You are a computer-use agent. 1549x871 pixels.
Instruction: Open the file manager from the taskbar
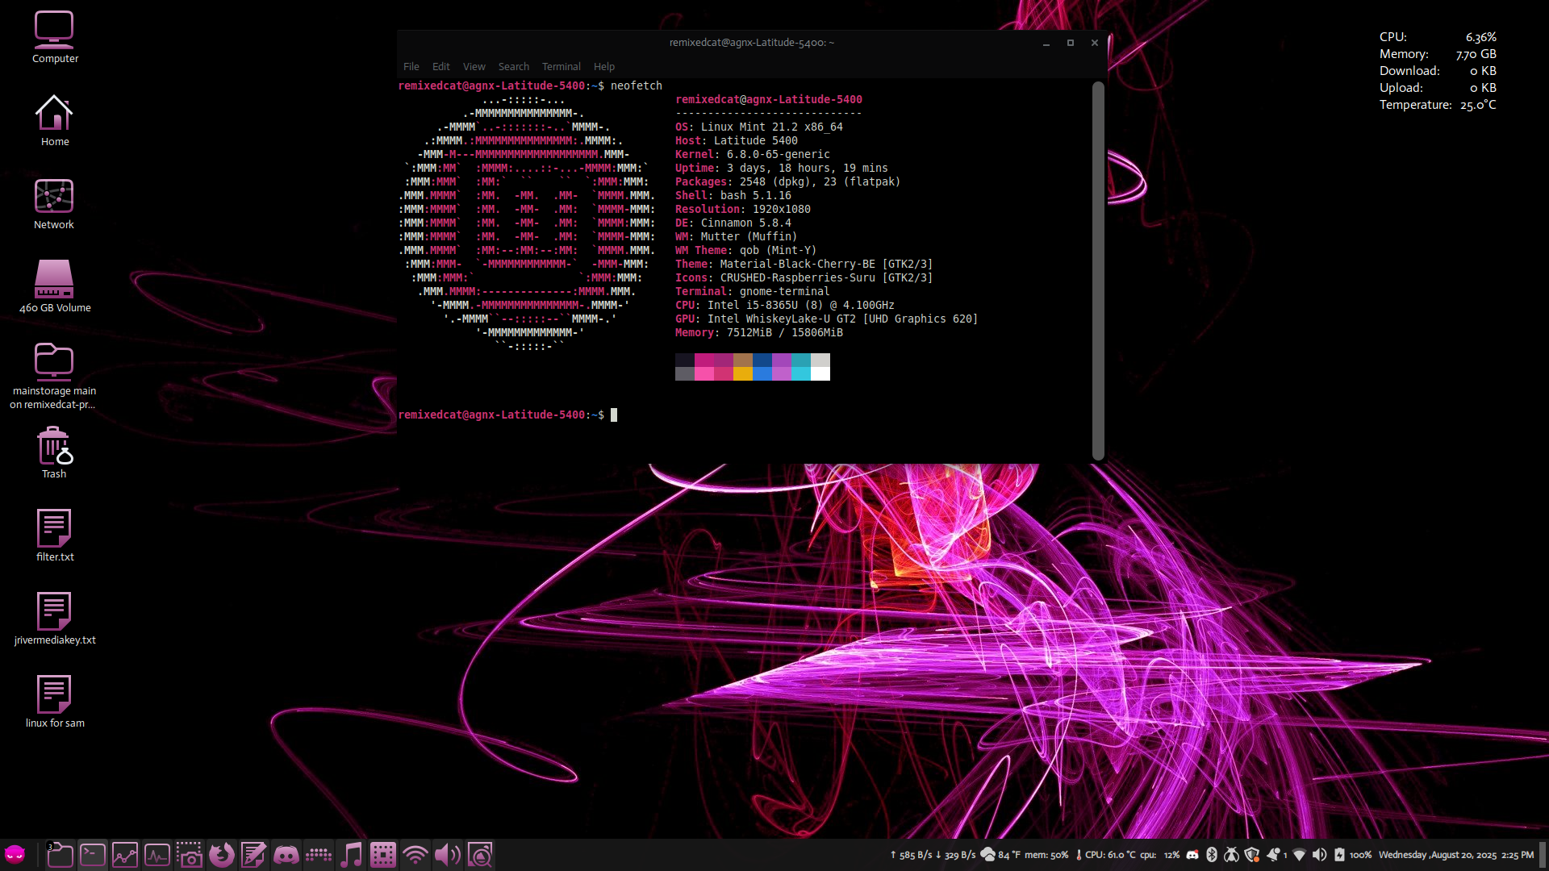pyautogui.click(x=61, y=854)
